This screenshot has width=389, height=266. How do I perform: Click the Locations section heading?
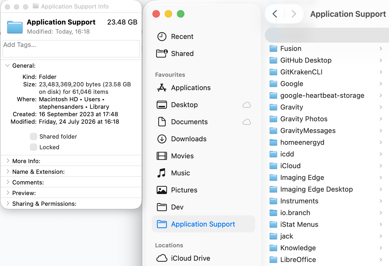click(169, 245)
